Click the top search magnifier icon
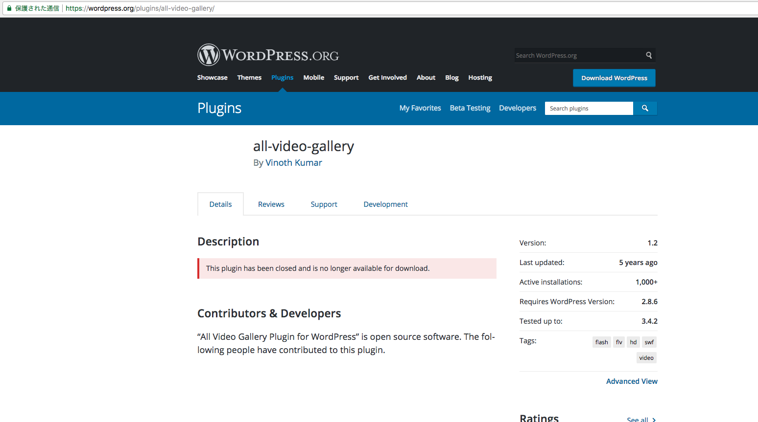The width and height of the screenshot is (758, 422). 649,55
